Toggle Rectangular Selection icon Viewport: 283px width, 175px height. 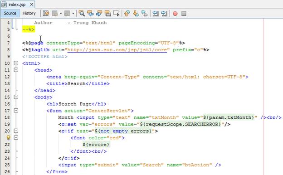117,13
